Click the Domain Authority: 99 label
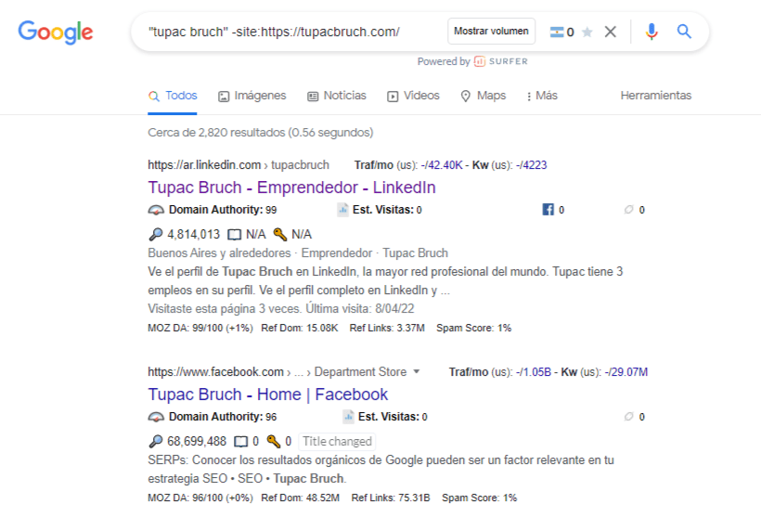Viewport: 761px width, 517px height. (x=223, y=210)
